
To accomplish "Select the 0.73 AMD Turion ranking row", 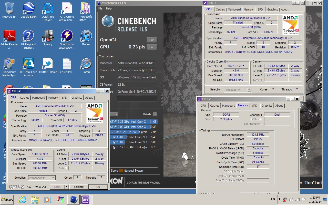I will 134,147.
